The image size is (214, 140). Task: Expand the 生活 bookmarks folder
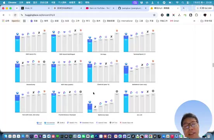pyautogui.click(x=65, y=21)
